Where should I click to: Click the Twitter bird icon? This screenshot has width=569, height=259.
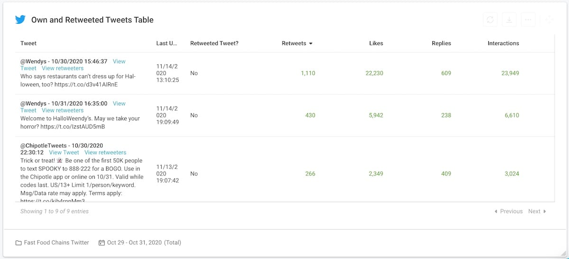click(20, 20)
